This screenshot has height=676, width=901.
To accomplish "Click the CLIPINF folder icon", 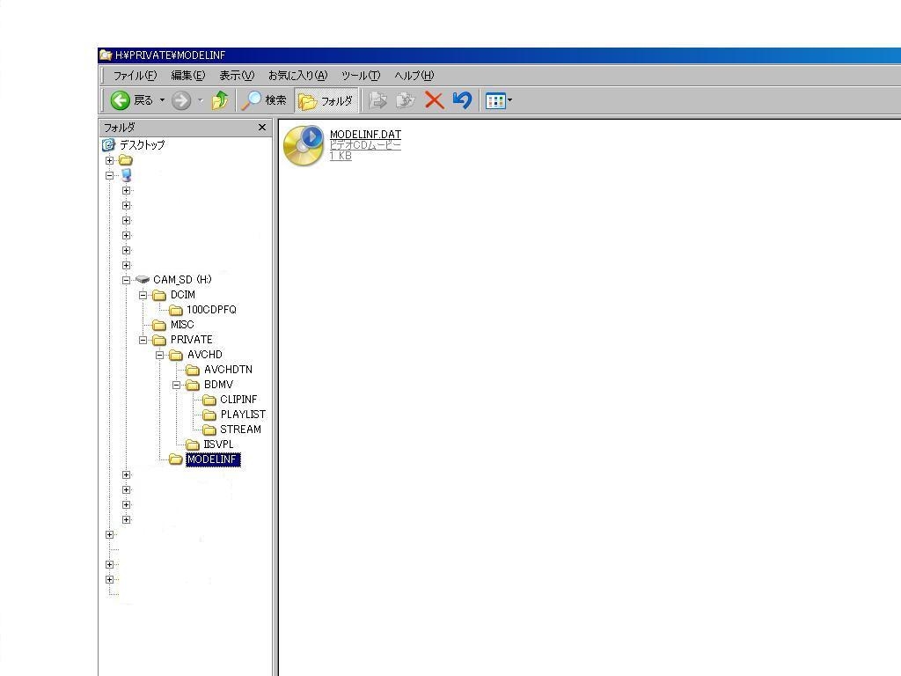I will tap(209, 400).
